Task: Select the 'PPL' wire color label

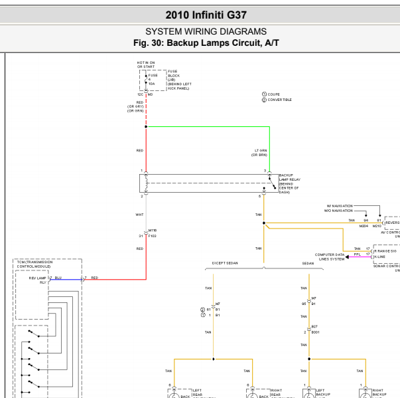Action: [x=357, y=254]
